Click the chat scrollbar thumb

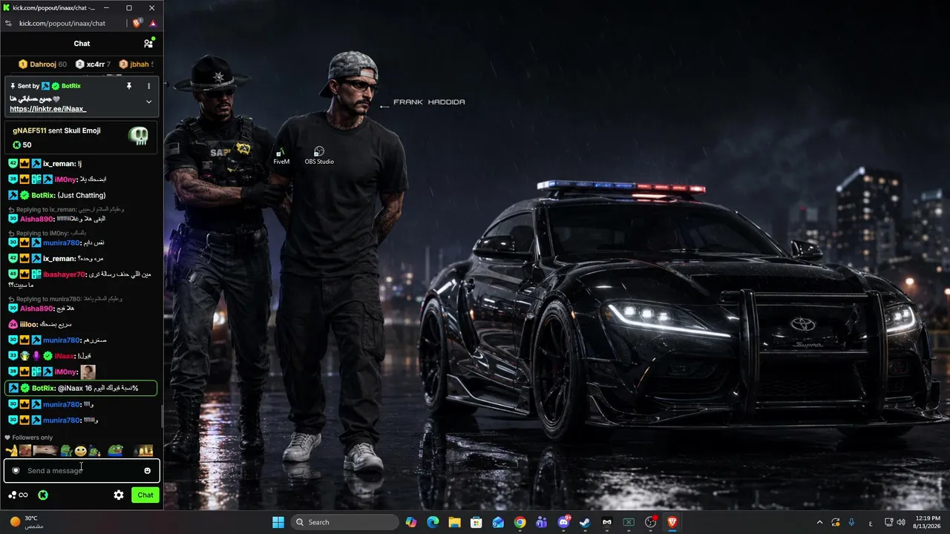tap(161, 417)
